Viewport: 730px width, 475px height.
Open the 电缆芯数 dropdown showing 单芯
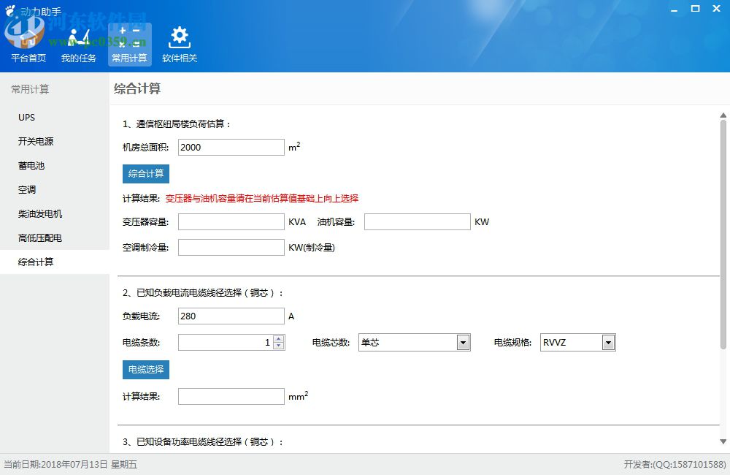tap(462, 342)
